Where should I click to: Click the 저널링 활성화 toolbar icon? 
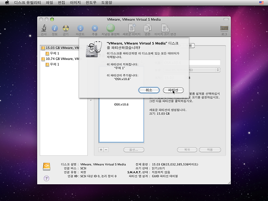pos(111,30)
